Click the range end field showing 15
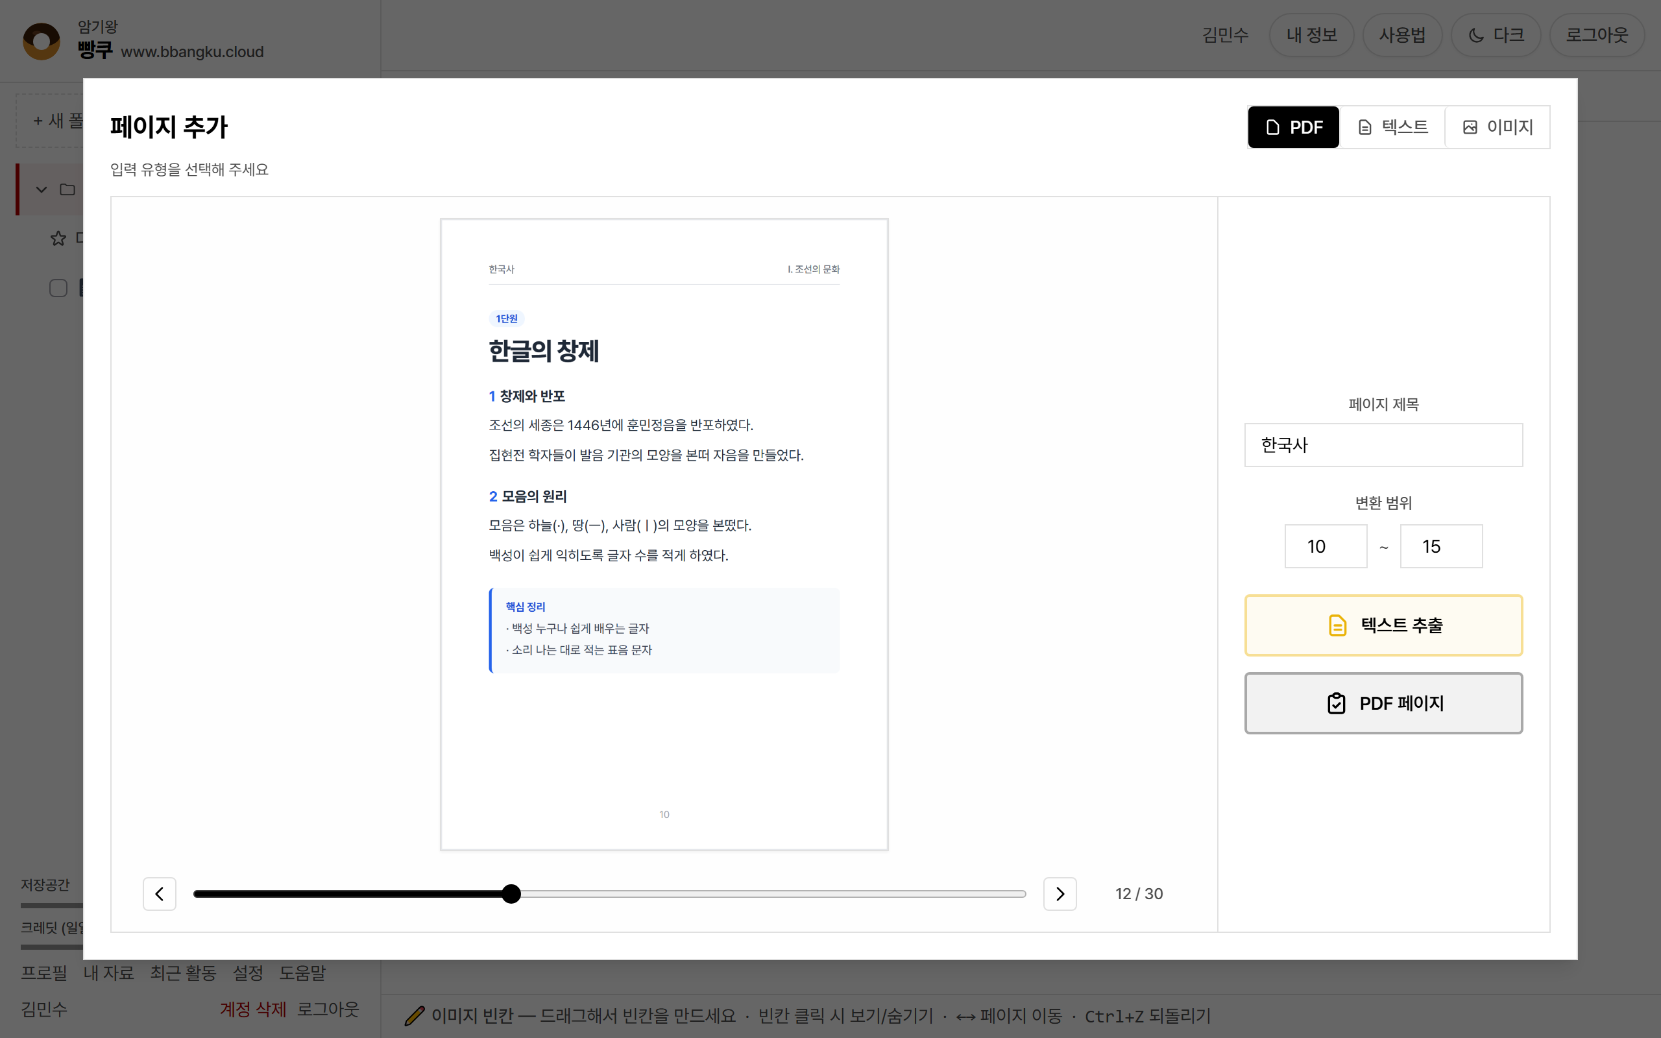This screenshot has width=1661, height=1038. pos(1440,546)
